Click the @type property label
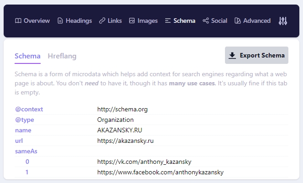The width and height of the screenshot is (303, 183). click(25, 120)
